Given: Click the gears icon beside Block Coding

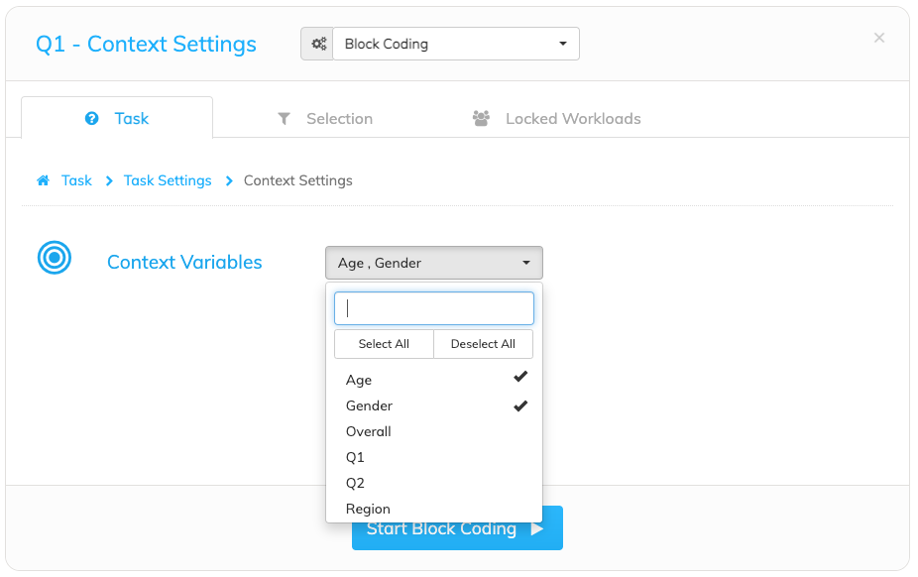Looking at the screenshot, I should click(x=318, y=44).
